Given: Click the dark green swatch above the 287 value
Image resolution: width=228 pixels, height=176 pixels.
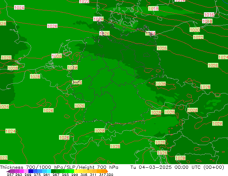Looking at the screenshot, I should coord(53,171).
